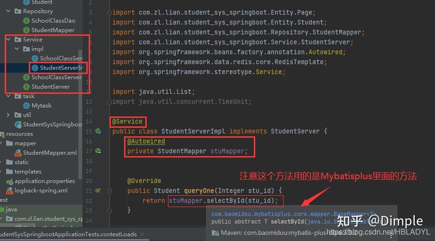Close the contextLoads run tab
The height and width of the screenshot is (241, 435).
pos(142,234)
